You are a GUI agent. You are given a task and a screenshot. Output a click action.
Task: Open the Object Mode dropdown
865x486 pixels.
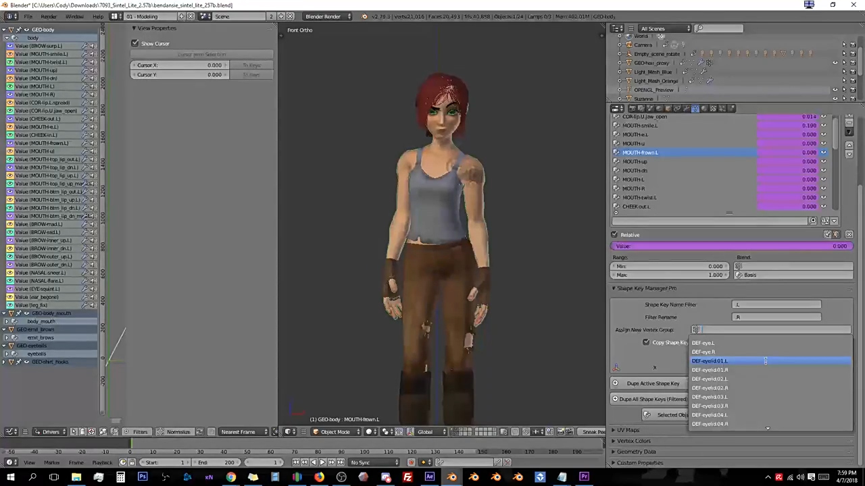tap(335, 432)
